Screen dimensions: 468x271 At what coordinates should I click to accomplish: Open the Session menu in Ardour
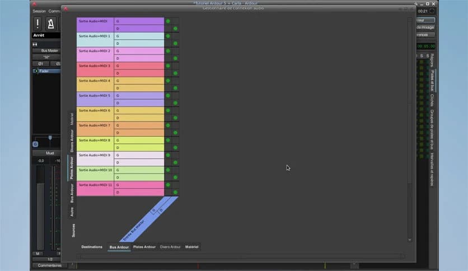[x=39, y=11]
